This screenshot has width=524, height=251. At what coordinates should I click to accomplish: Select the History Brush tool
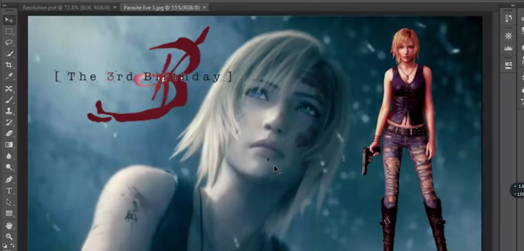9,122
